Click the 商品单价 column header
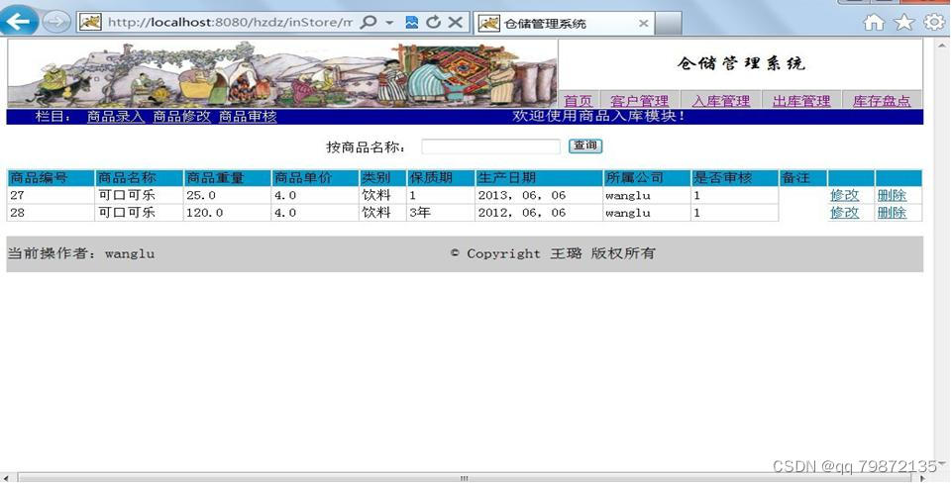This screenshot has height=484, width=952. click(x=315, y=178)
